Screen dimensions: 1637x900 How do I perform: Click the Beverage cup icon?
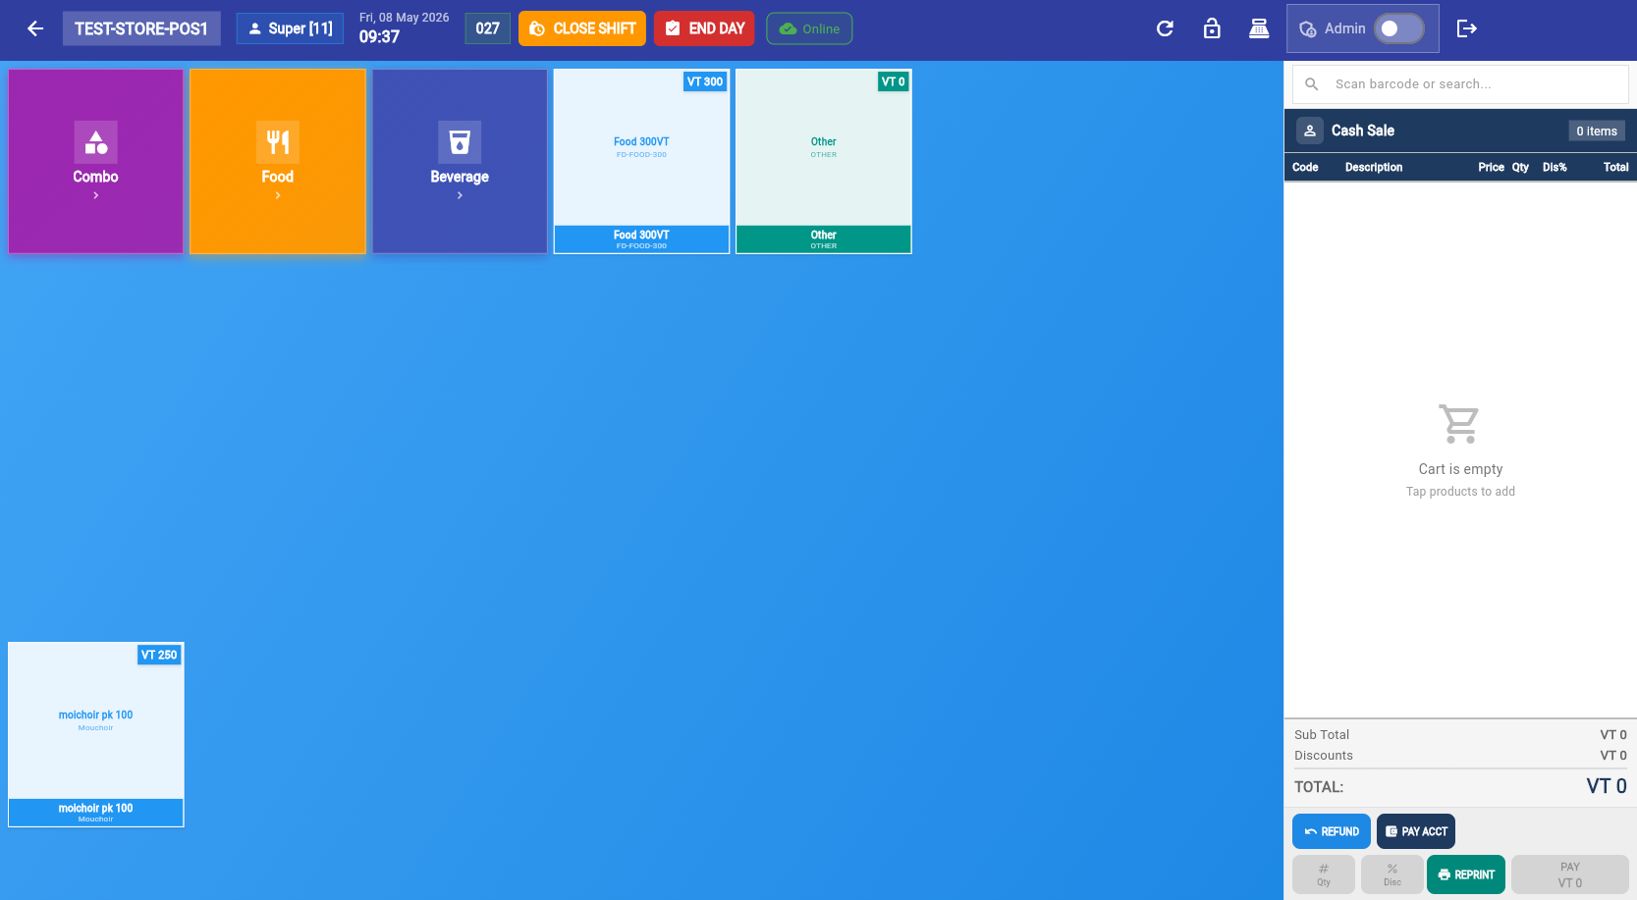(460, 142)
